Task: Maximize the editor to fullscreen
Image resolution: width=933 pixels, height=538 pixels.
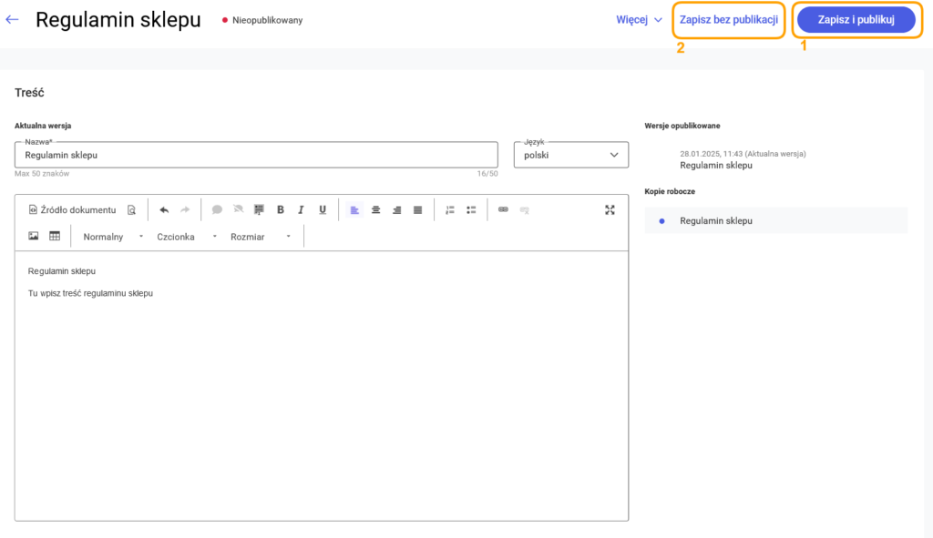Action: click(610, 210)
